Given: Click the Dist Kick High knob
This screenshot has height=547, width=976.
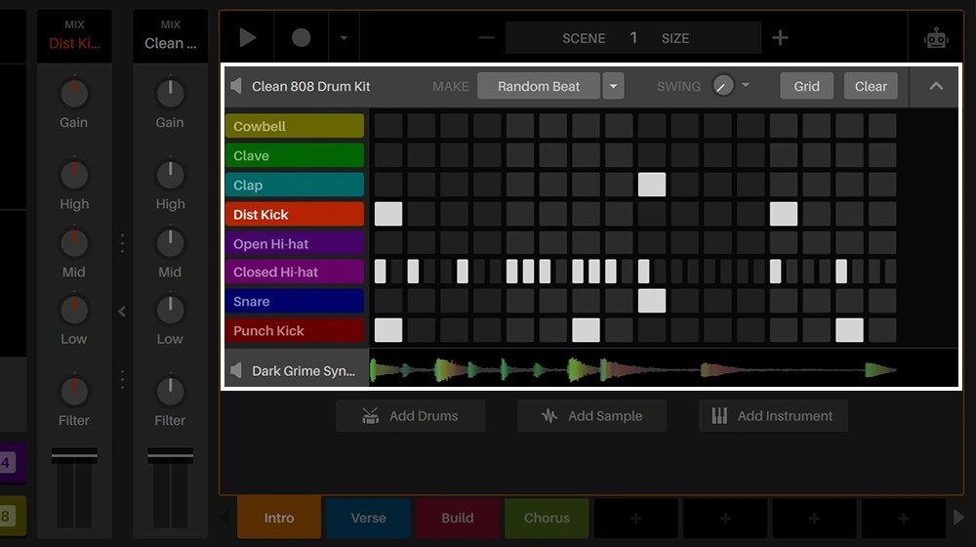Looking at the screenshot, I should pos(74,175).
